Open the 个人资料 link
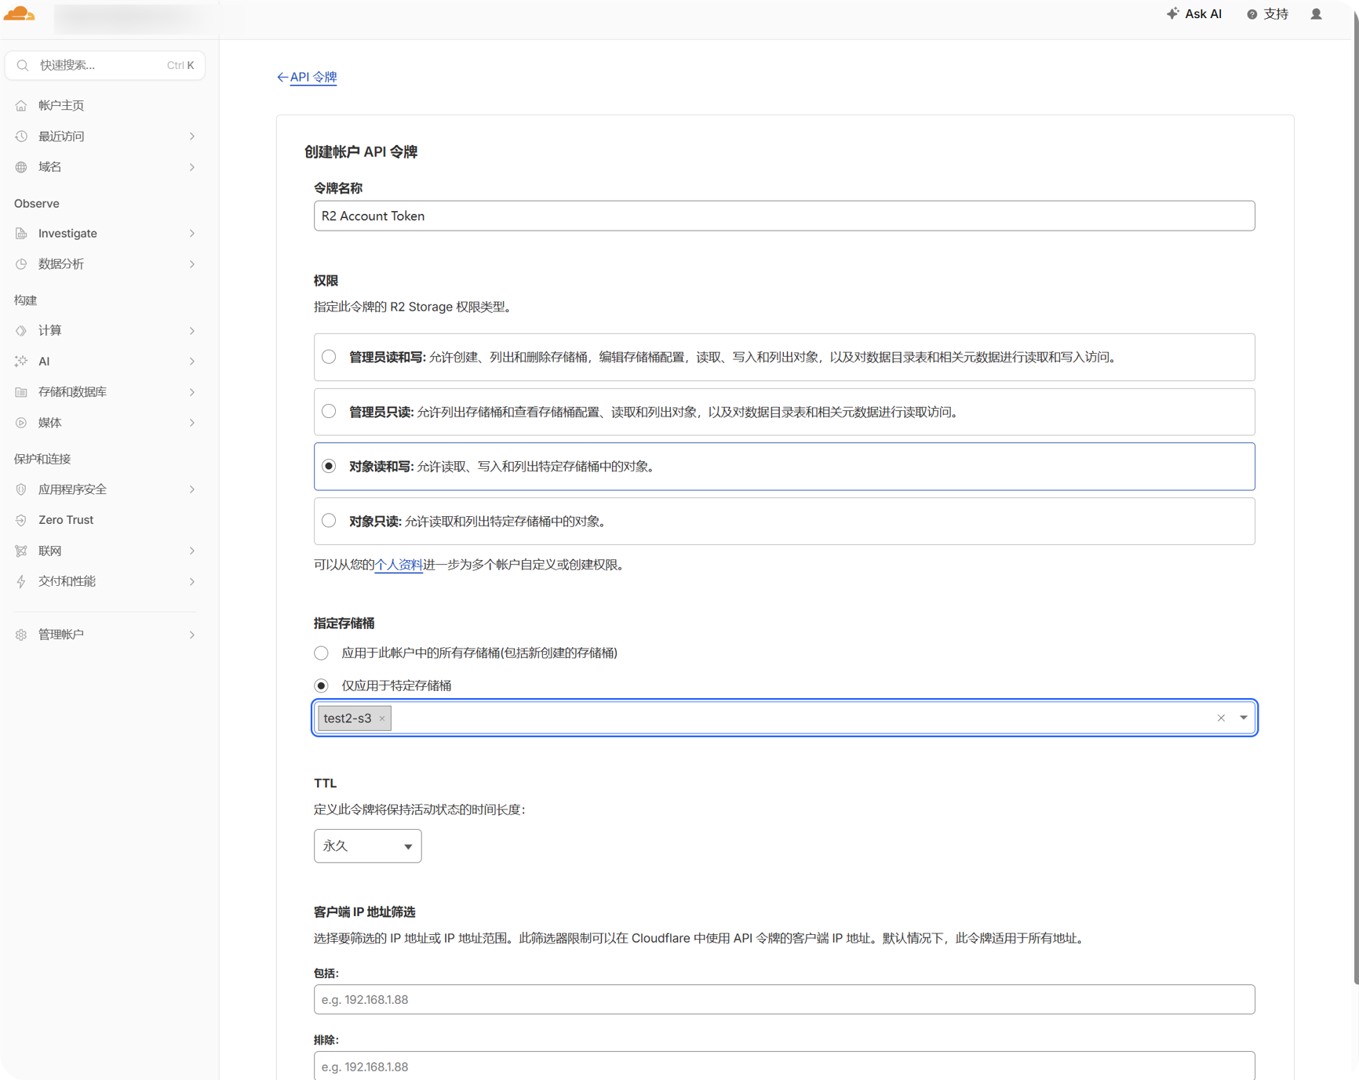Image resolution: width=1359 pixels, height=1080 pixels. tap(399, 565)
